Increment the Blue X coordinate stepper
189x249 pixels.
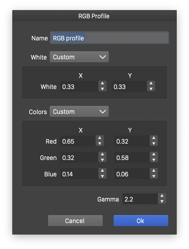tap(102, 171)
